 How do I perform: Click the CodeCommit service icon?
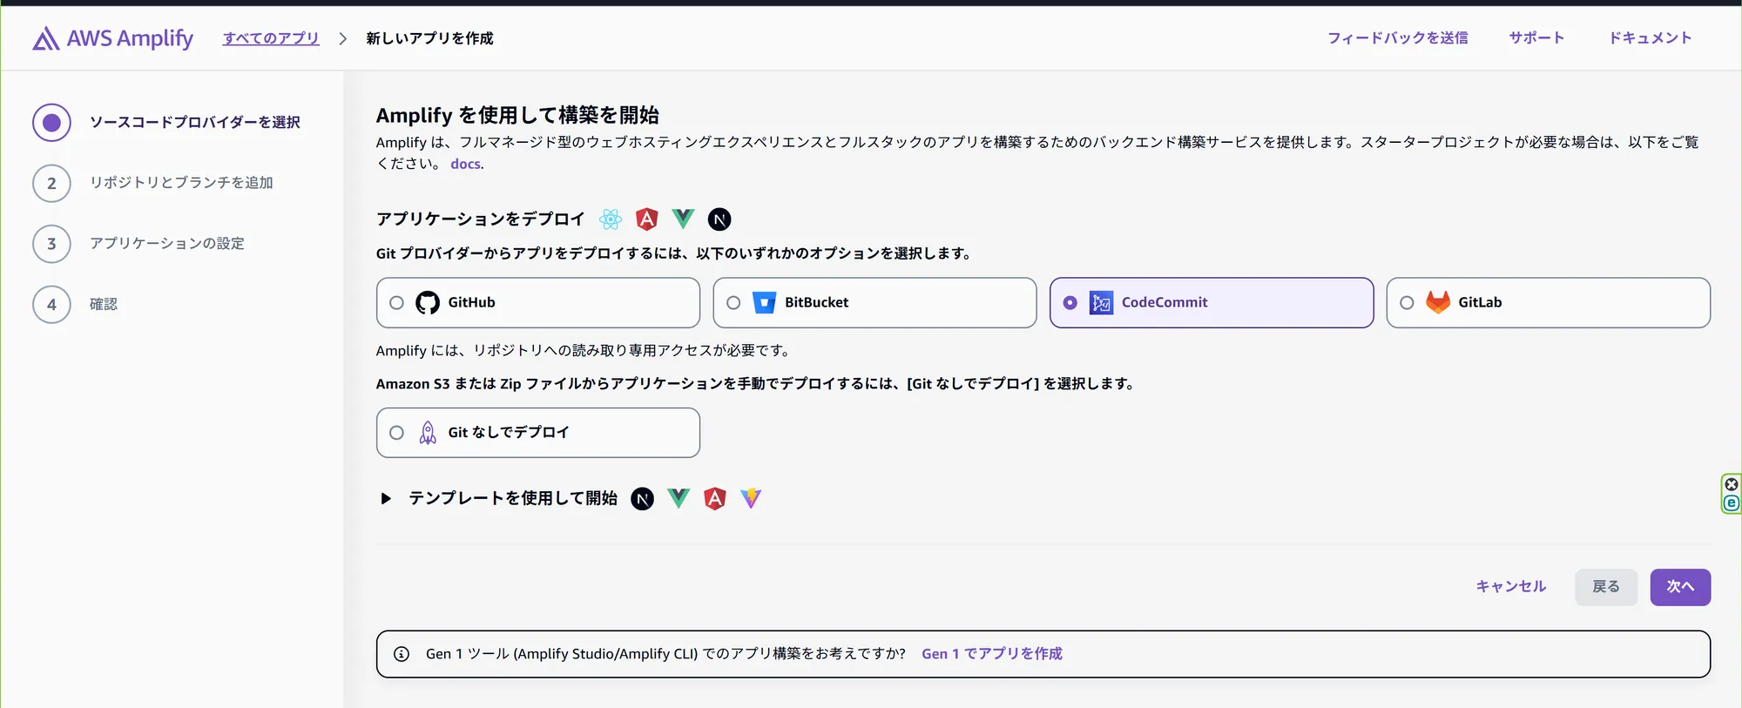click(x=1101, y=303)
